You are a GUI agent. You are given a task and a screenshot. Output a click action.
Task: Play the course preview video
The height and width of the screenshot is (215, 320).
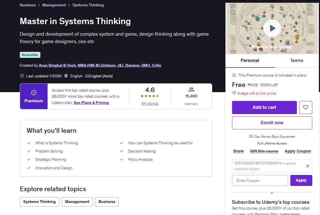(x=272, y=28)
